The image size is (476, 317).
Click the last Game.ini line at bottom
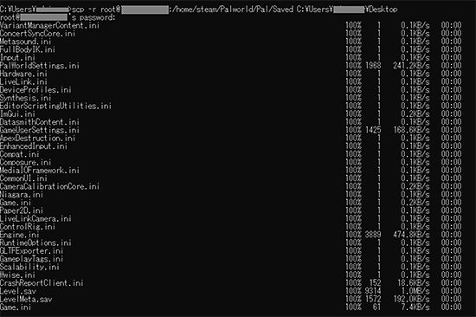coord(231,307)
